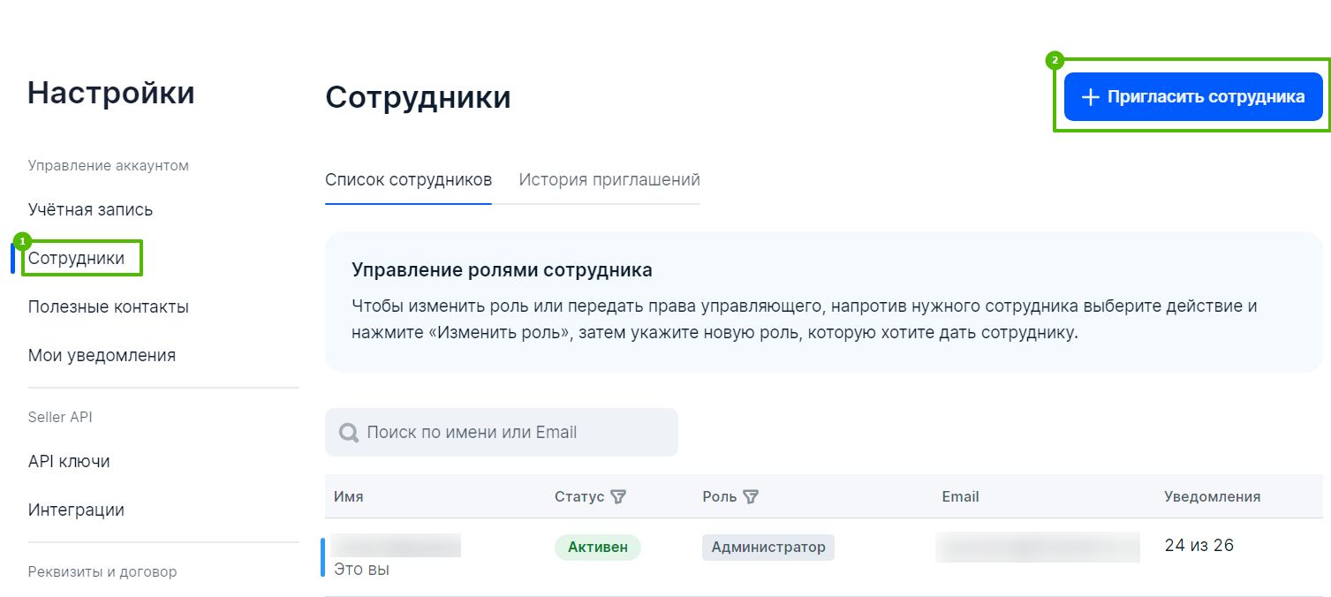The image size is (1331, 597).
Task: Click the magnifier icon in the search box
Action: point(349,433)
